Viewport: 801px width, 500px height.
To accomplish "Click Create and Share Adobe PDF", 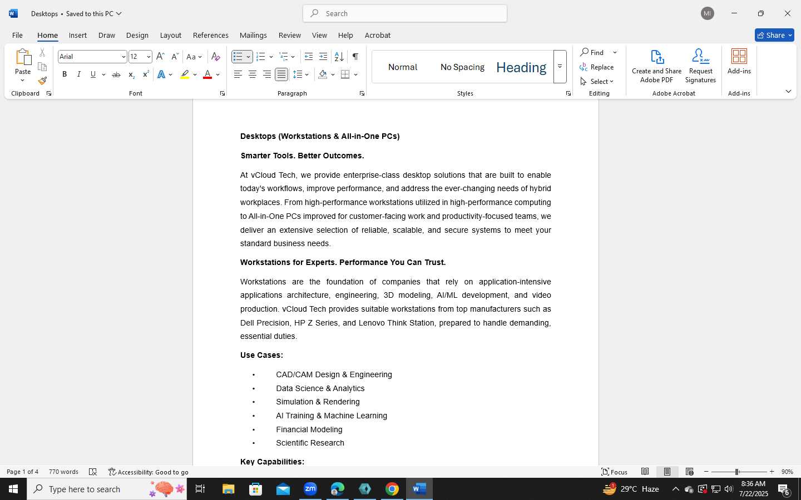I will (657, 66).
